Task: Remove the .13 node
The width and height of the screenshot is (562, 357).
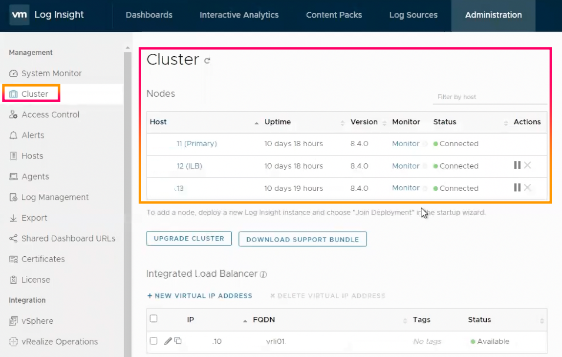Action: point(527,188)
